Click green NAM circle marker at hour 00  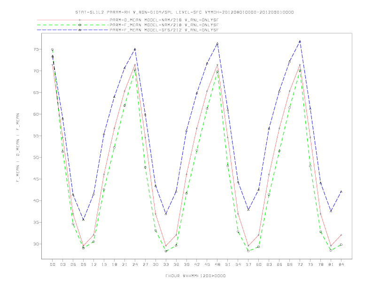[53, 50]
